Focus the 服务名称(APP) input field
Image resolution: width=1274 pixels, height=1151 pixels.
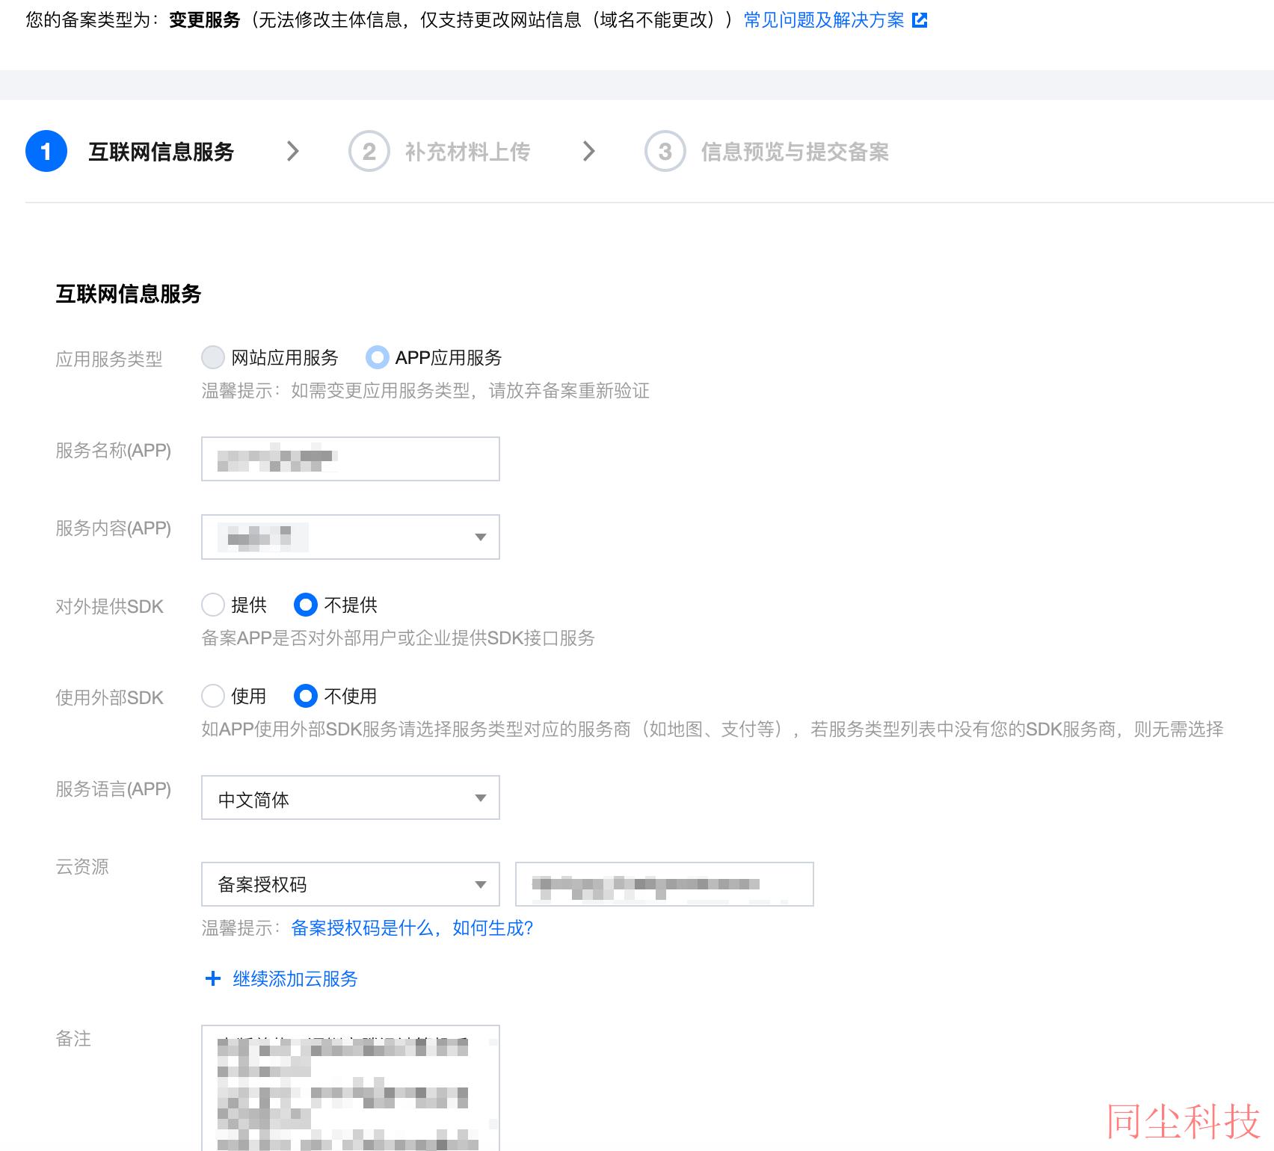tap(351, 459)
